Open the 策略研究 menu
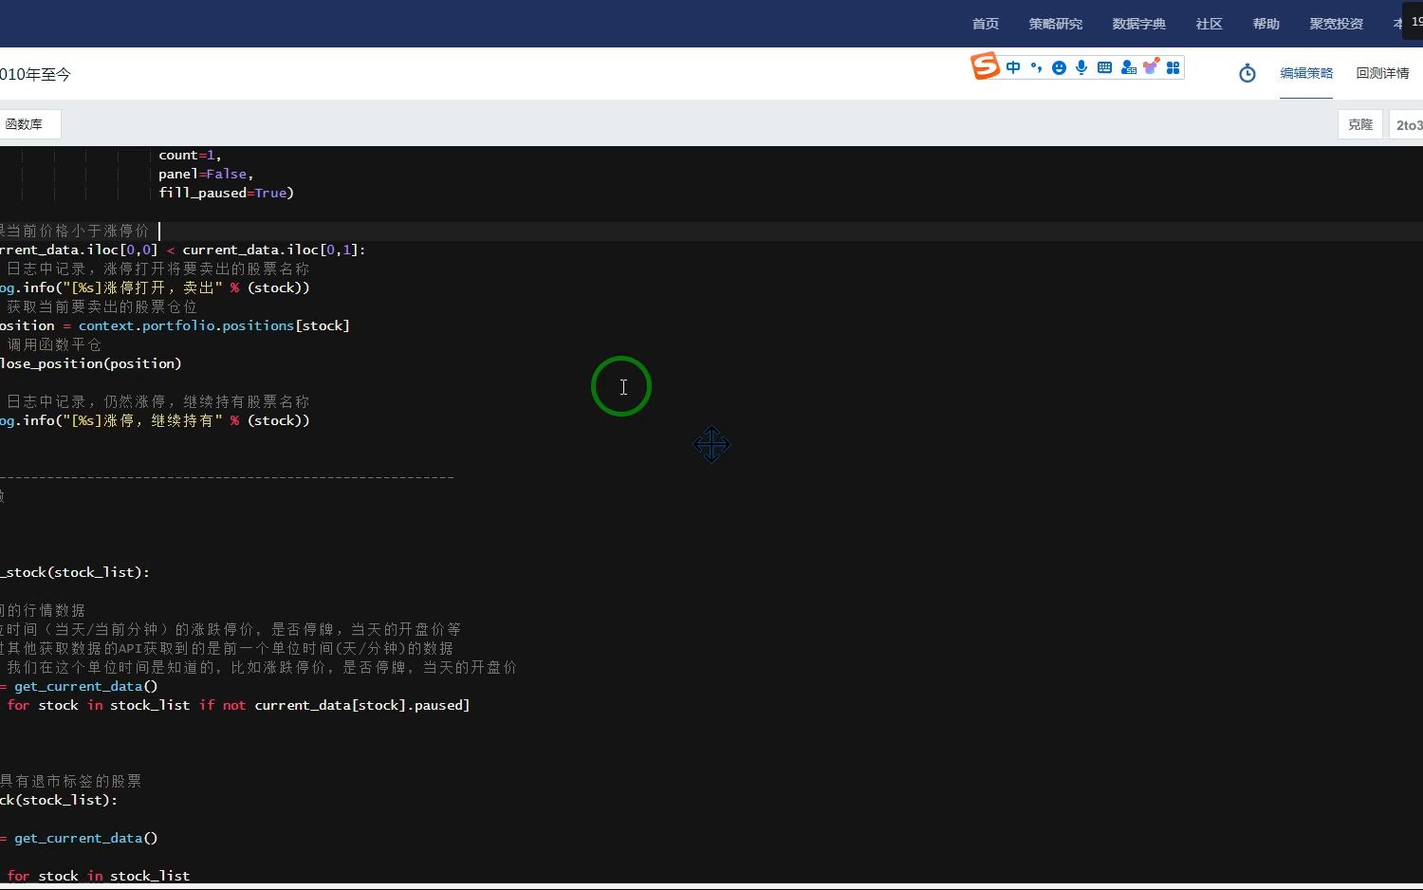Image resolution: width=1423 pixels, height=890 pixels. tap(1056, 24)
